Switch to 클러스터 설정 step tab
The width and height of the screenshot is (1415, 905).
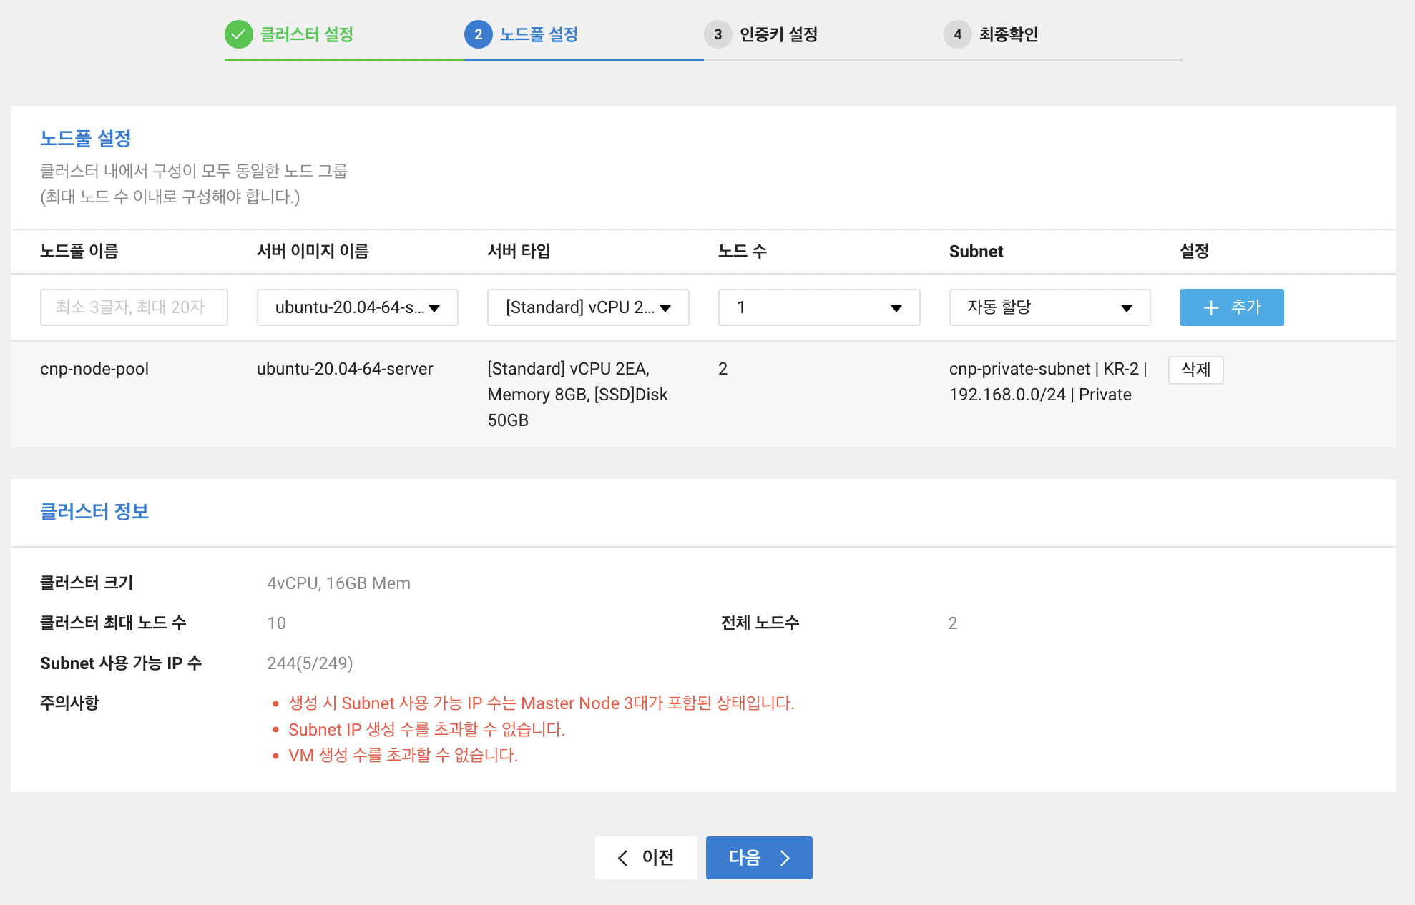(x=306, y=34)
